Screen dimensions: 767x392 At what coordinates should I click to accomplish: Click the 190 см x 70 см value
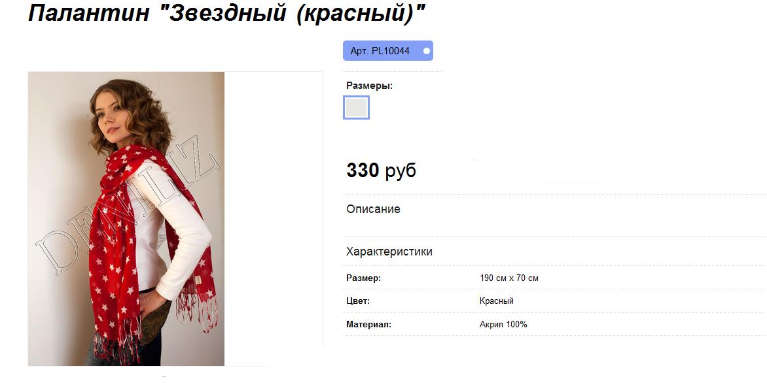509,278
